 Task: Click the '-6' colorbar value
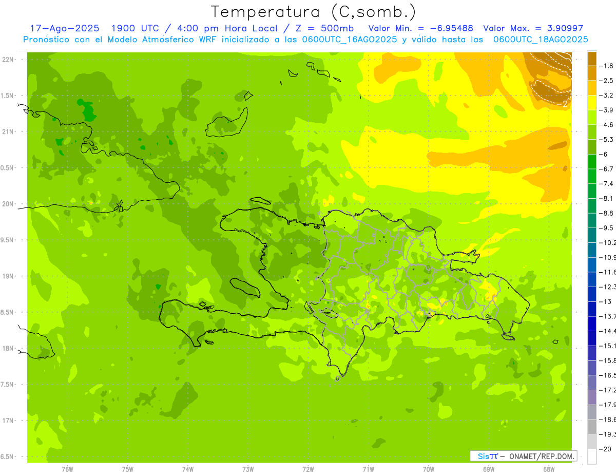coord(603,154)
